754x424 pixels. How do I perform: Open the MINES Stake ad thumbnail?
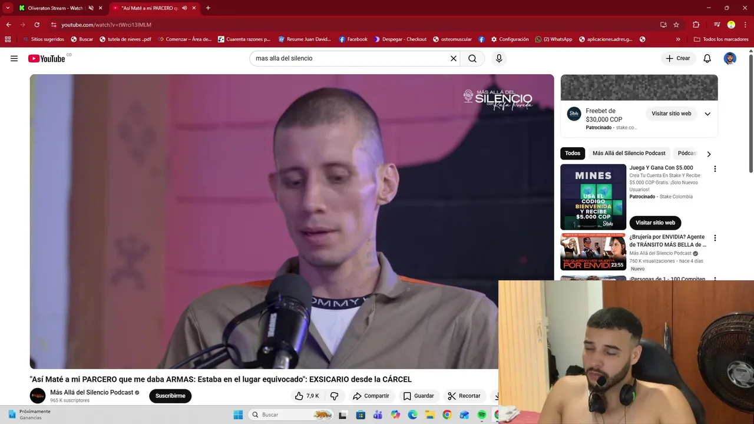[593, 197]
